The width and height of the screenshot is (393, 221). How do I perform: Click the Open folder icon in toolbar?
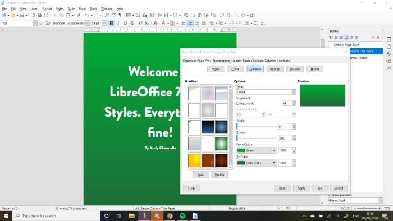tap(13, 15)
